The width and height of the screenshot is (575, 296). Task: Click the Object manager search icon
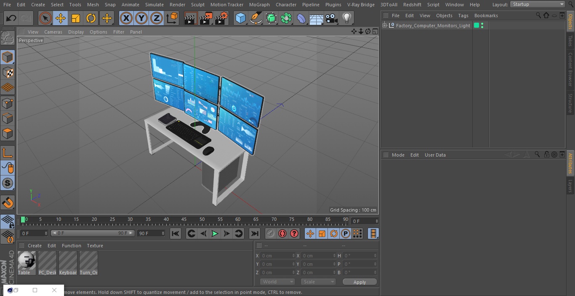coord(538,15)
